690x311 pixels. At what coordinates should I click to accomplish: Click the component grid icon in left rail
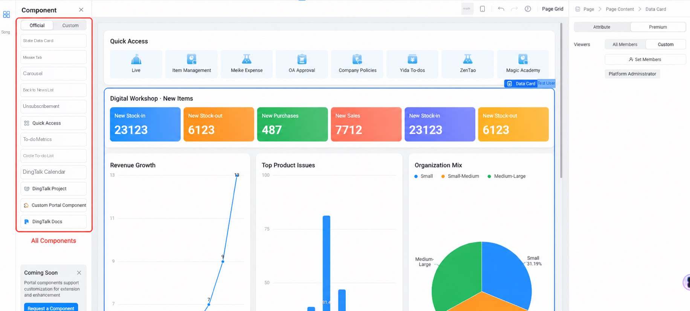click(6, 15)
